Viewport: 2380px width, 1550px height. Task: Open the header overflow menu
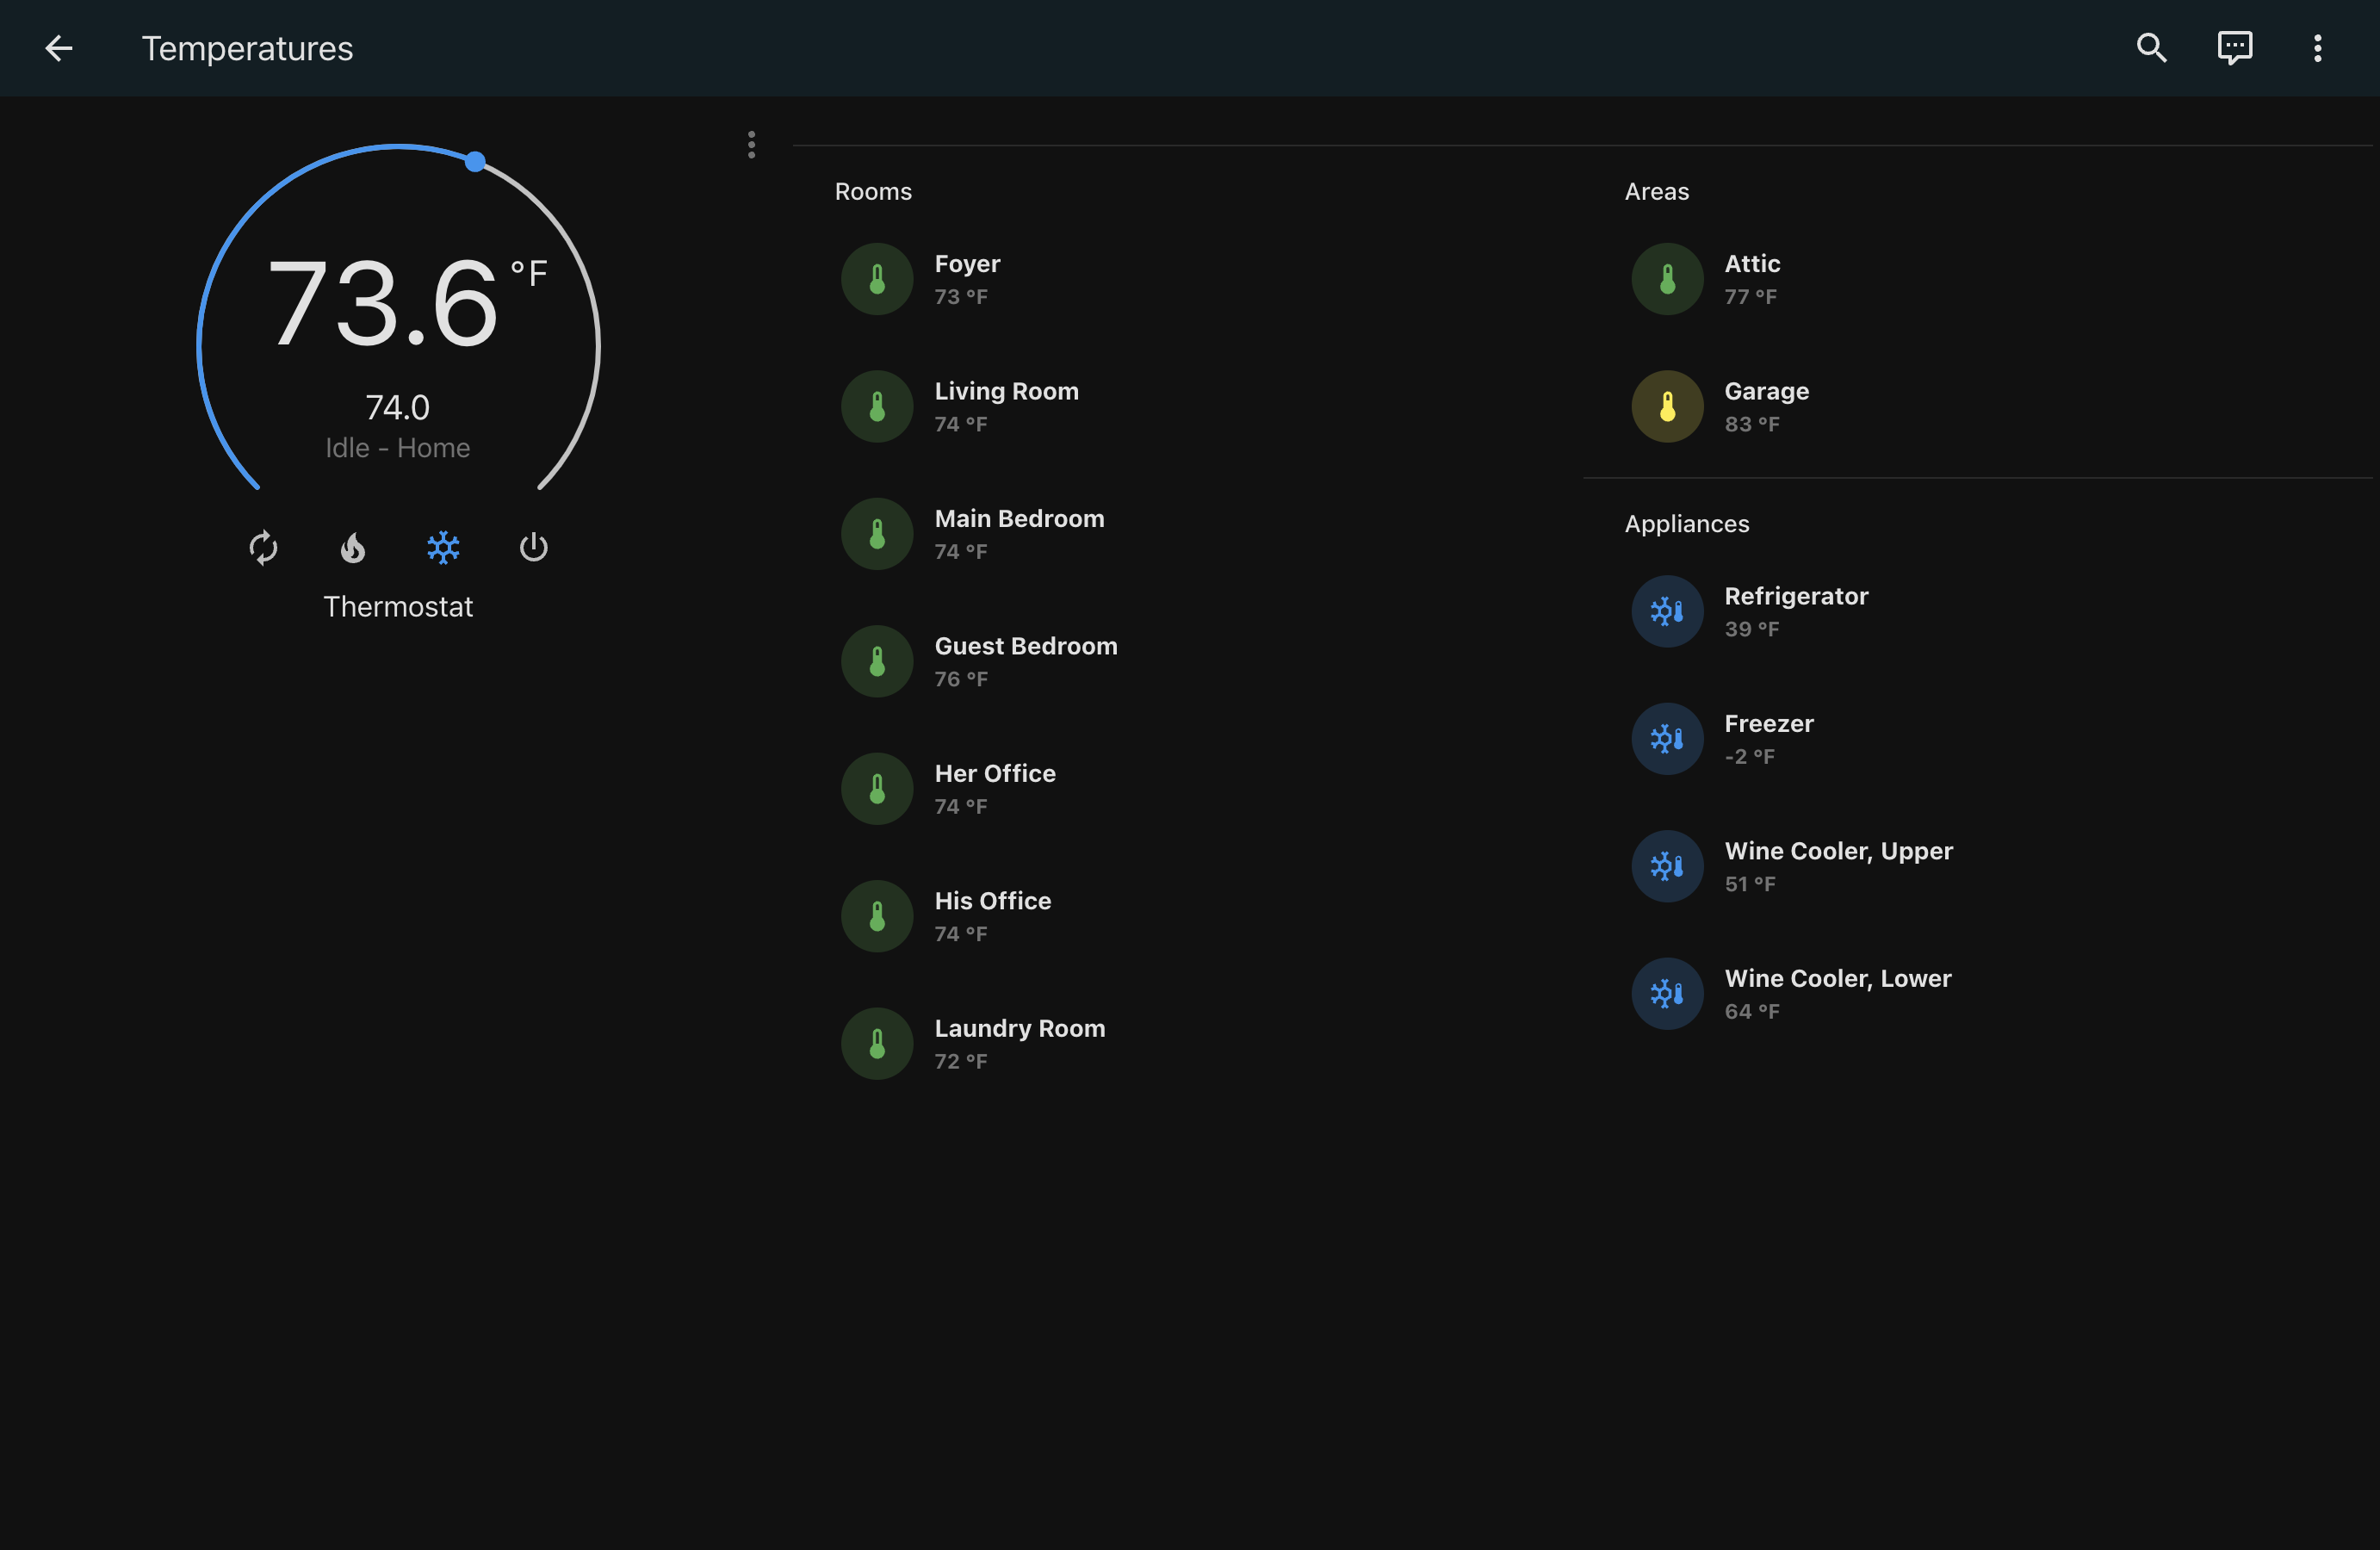coord(2317,48)
